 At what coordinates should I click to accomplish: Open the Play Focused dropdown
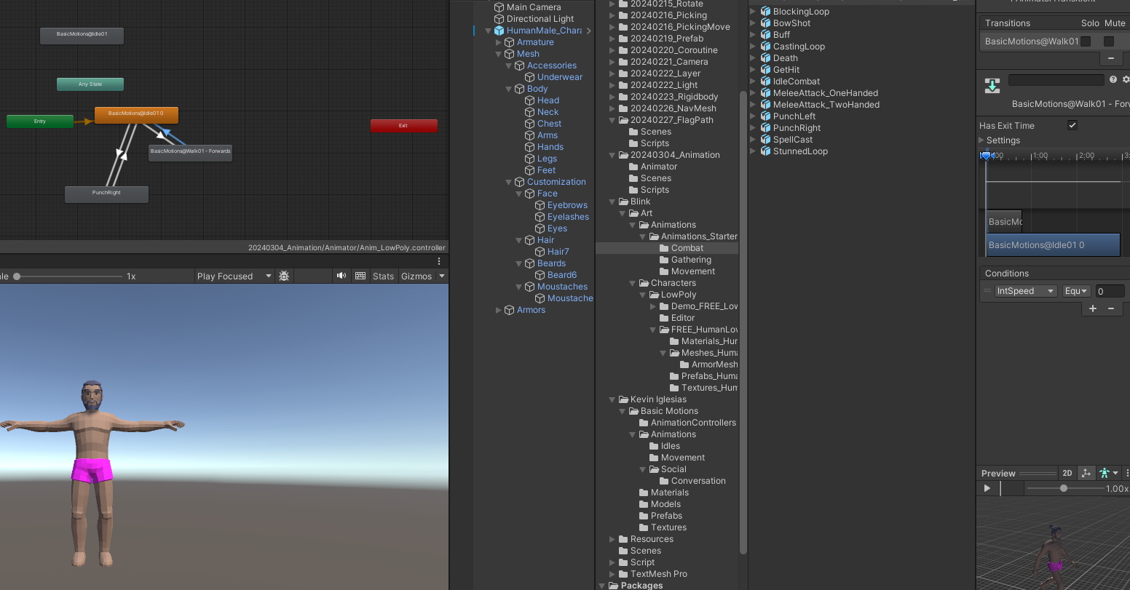[x=234, y=276]
